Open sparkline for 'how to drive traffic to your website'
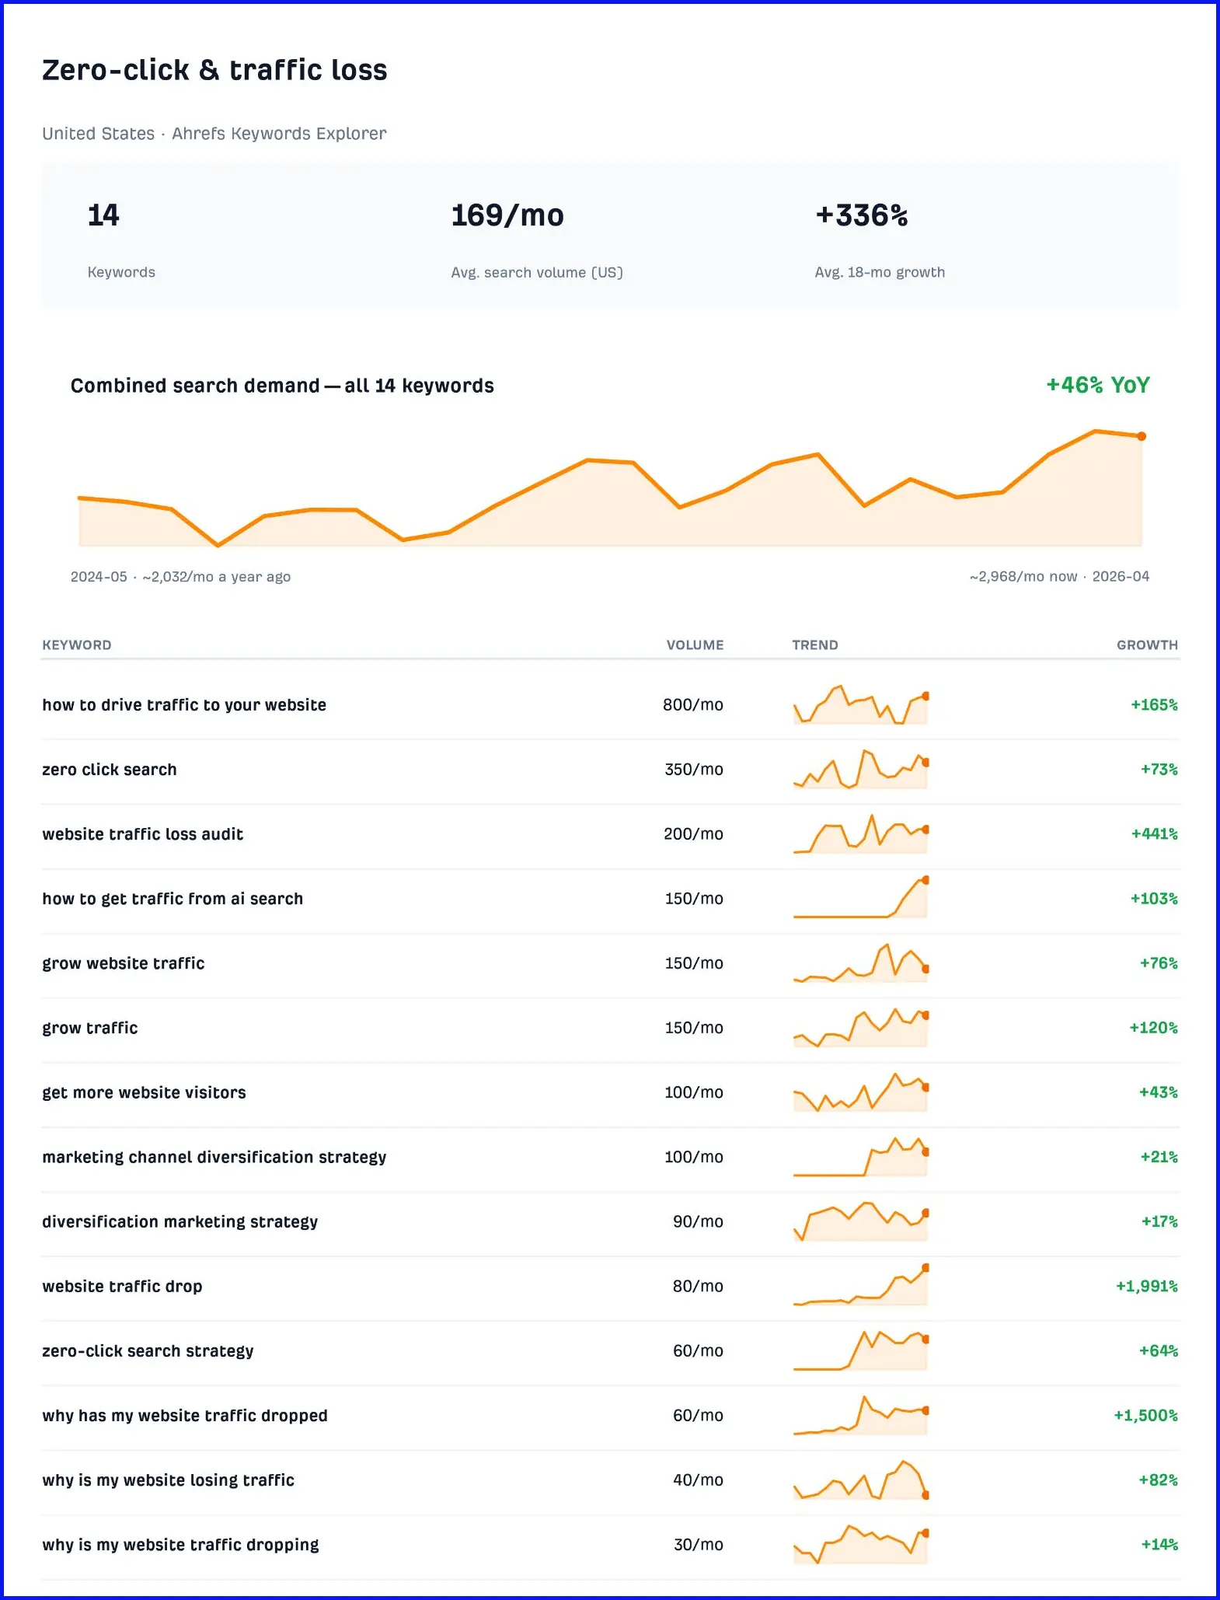Screen dimensions: 1220x1600 pos(861,704)
